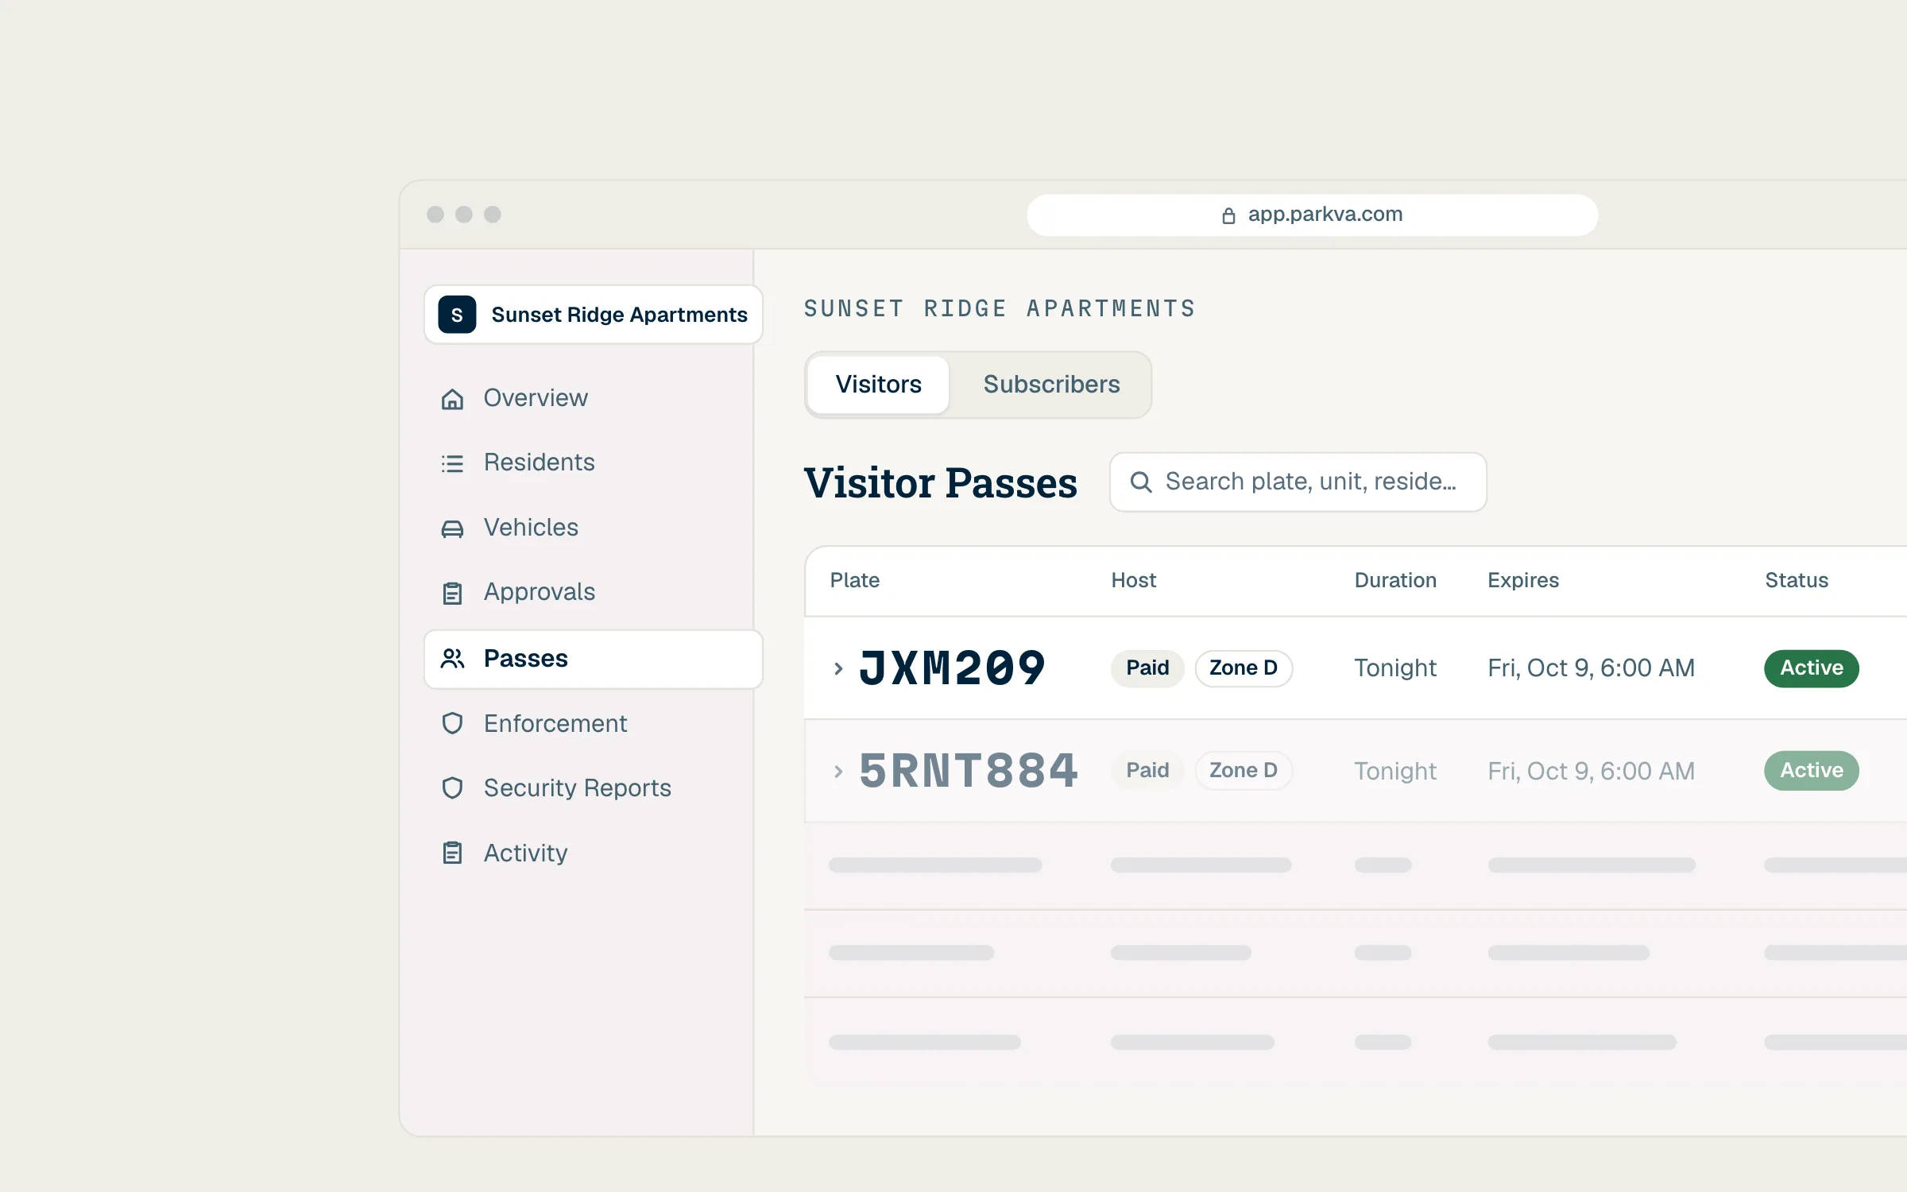
Task: Click the Plate column header
Action: (855, 581)
